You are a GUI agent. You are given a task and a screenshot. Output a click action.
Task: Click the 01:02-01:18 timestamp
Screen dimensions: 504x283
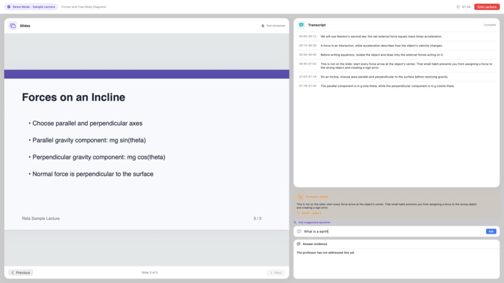click(x=308, y=77)
